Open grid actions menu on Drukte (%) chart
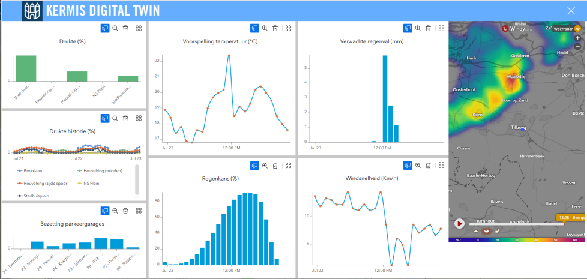Image resolution: width=587 pixels, height=279 pixels. (x=139, y=28)
